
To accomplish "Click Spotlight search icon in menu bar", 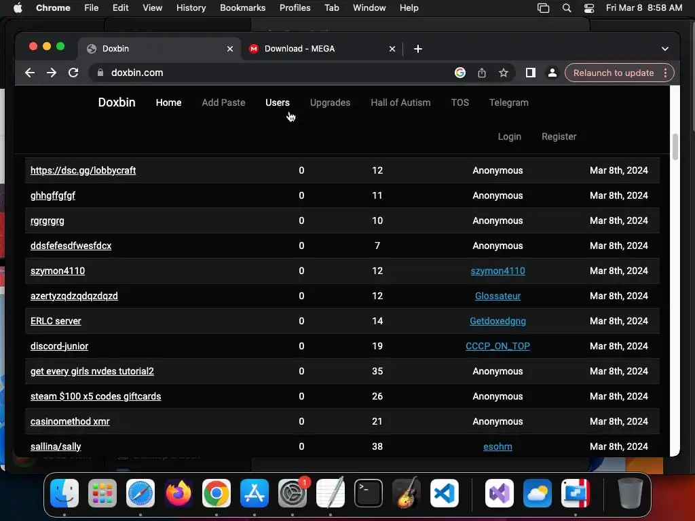I will 567,8.
